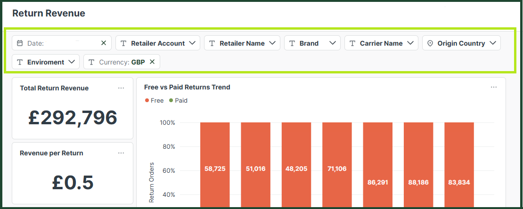Click the bar labeled 58,725
The height and width of the screenshot is (209, 523).
point(215,165)
